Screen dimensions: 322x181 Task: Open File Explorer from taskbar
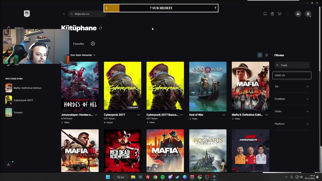(x=133, y=177)
